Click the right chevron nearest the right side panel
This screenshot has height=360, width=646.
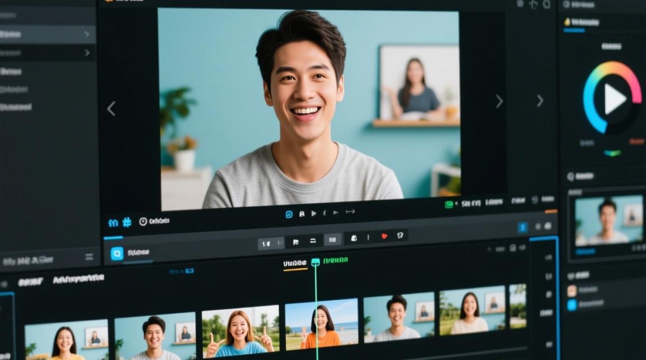pyautogui.click(x=540, y=100)
